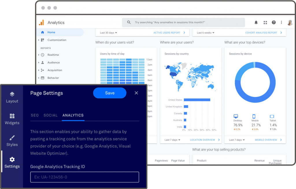Switch to the SEO tab
The image size is (296, 189).
(x=35, y=115)
